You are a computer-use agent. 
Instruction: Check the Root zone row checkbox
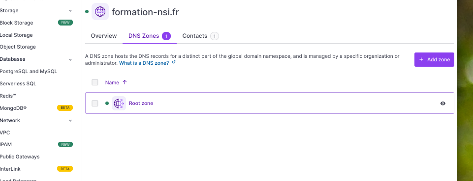95,103
